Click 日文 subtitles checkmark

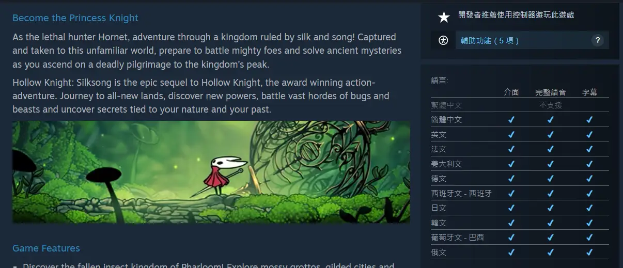click(589, 208)
